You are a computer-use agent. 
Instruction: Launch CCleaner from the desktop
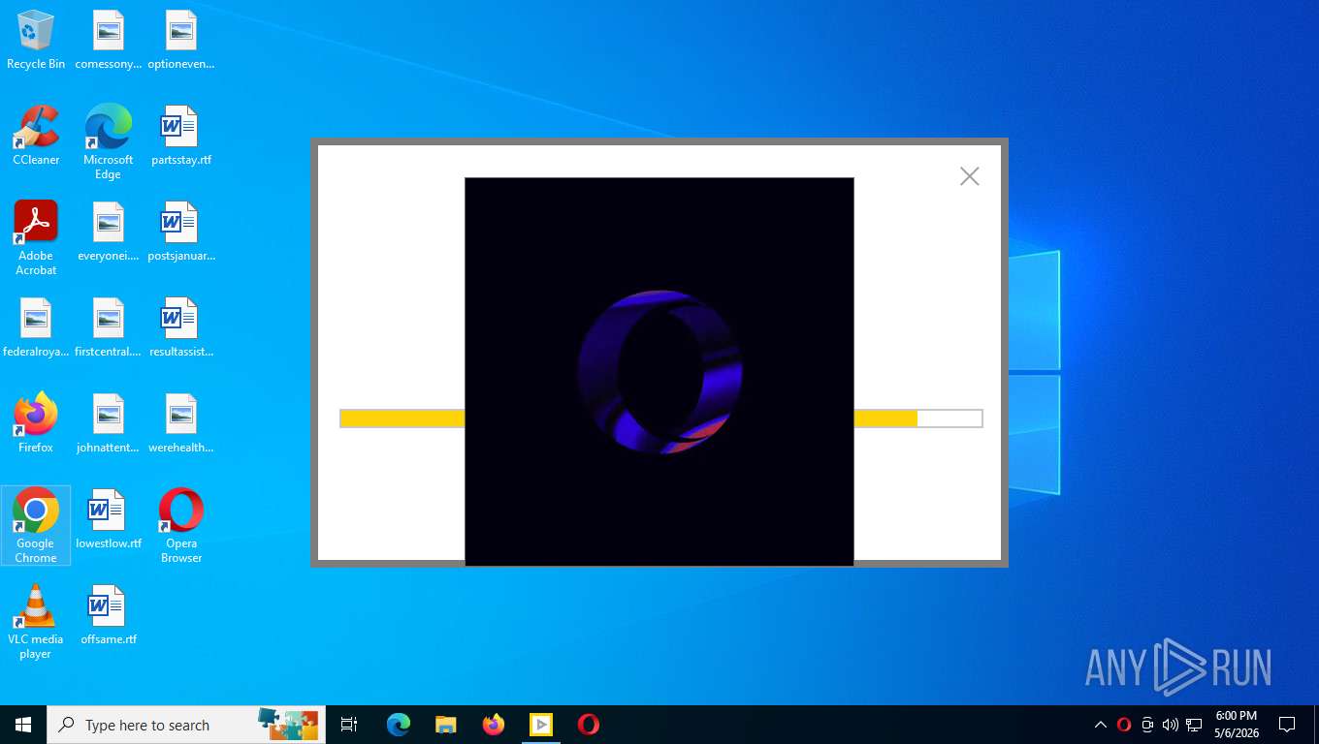36,136
